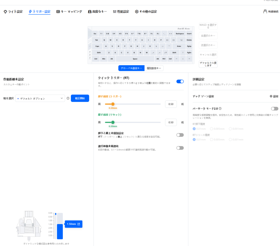Click the orange 押す感度 slider handle

[113, 104]
